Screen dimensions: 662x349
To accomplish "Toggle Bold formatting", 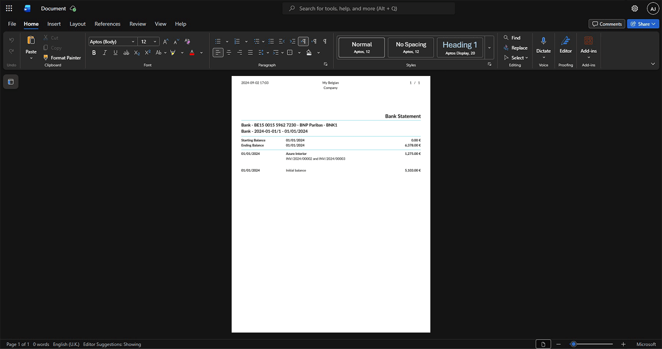I will coord(94,52).
